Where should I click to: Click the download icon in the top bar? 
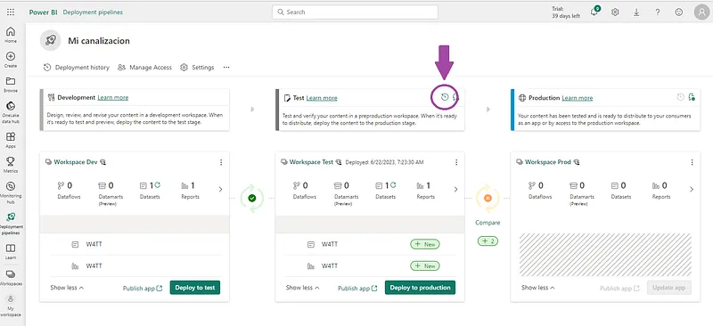tap(636, 12)
